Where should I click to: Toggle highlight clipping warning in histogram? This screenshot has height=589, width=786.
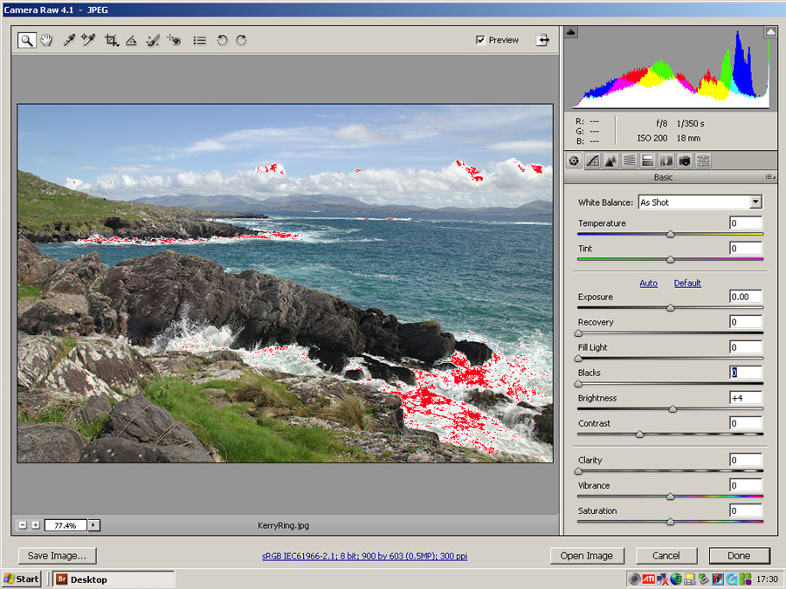pos(770,32)
